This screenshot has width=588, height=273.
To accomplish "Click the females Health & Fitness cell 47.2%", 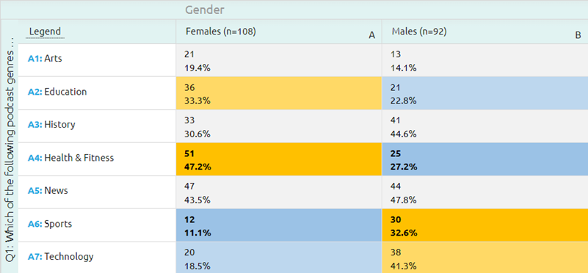I will point(279,159).
